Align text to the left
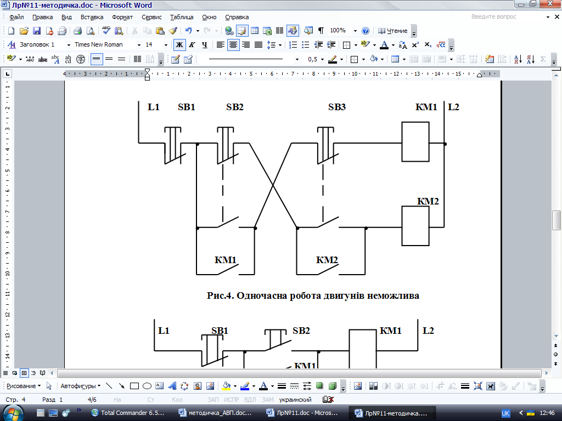The width and height of the screenshot is (562, 421). 221,45
